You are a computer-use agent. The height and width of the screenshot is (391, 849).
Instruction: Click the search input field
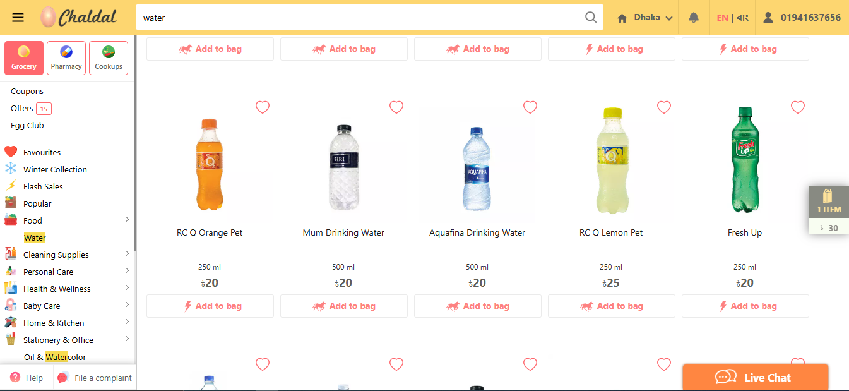(360, 18)
